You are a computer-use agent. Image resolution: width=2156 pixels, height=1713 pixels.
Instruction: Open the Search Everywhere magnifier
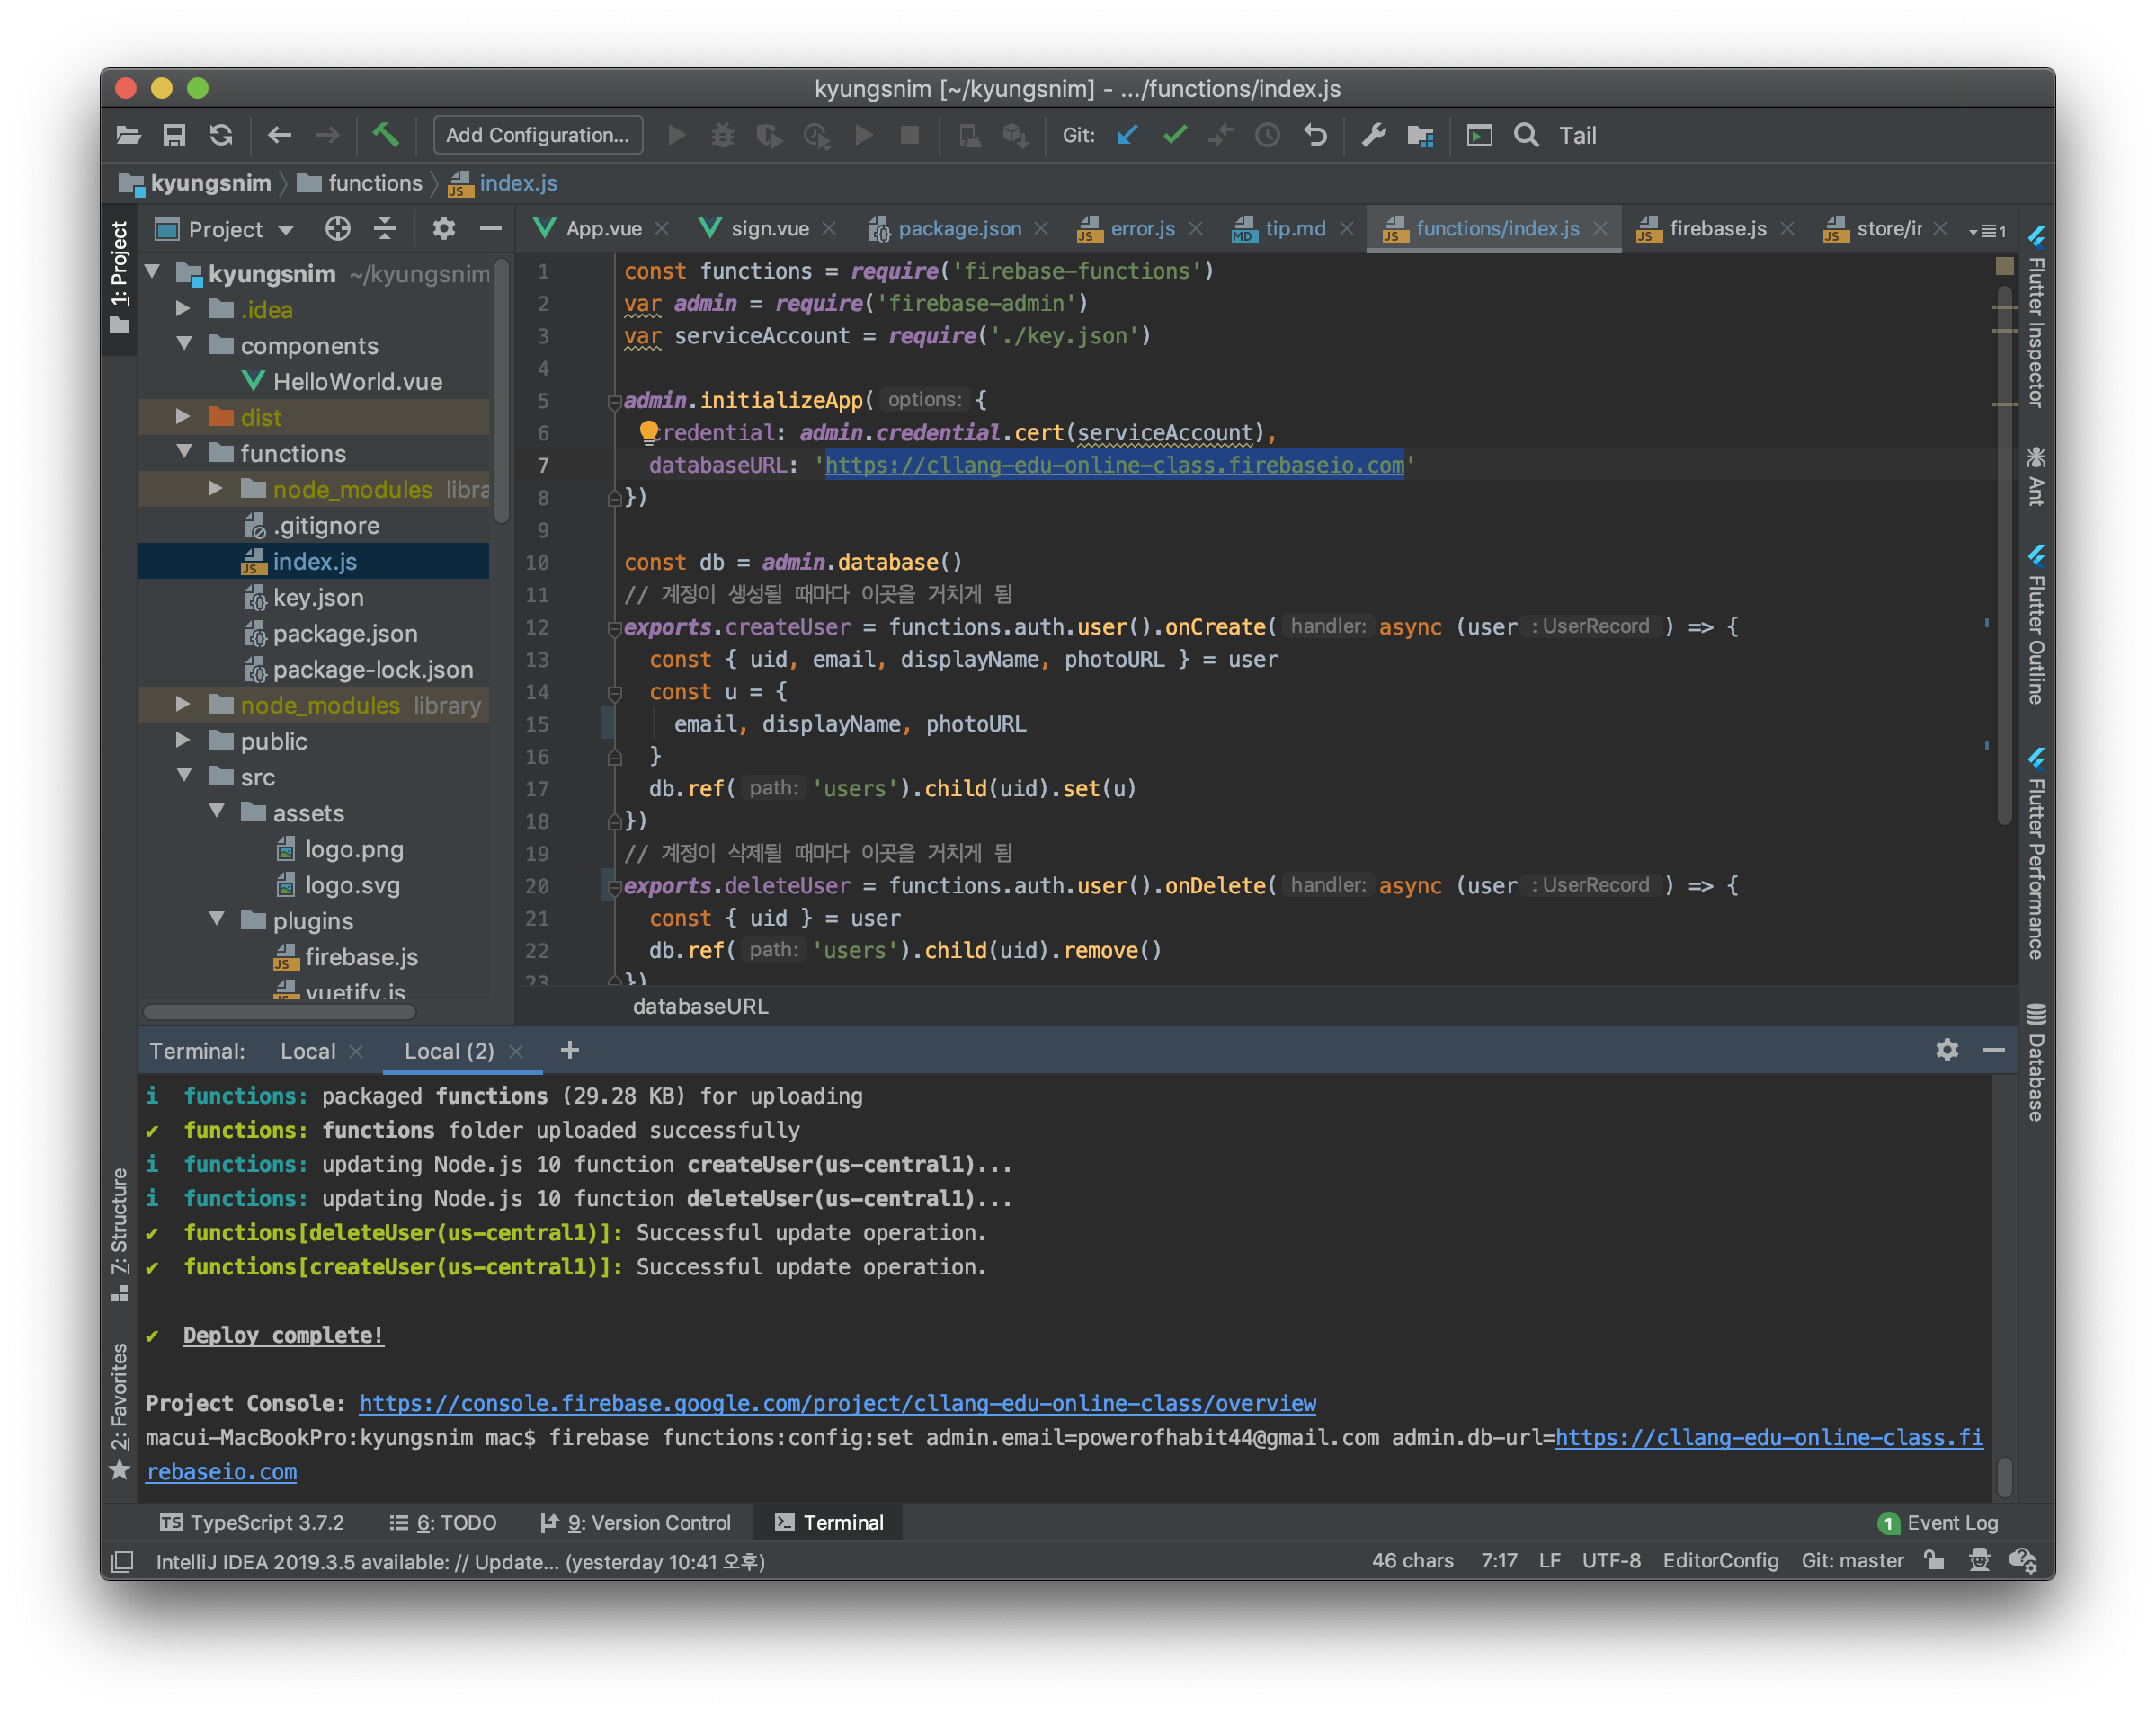coord(1526,135)
